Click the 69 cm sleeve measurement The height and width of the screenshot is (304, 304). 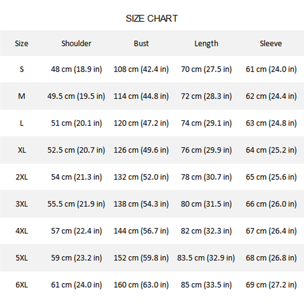point(271,285)
